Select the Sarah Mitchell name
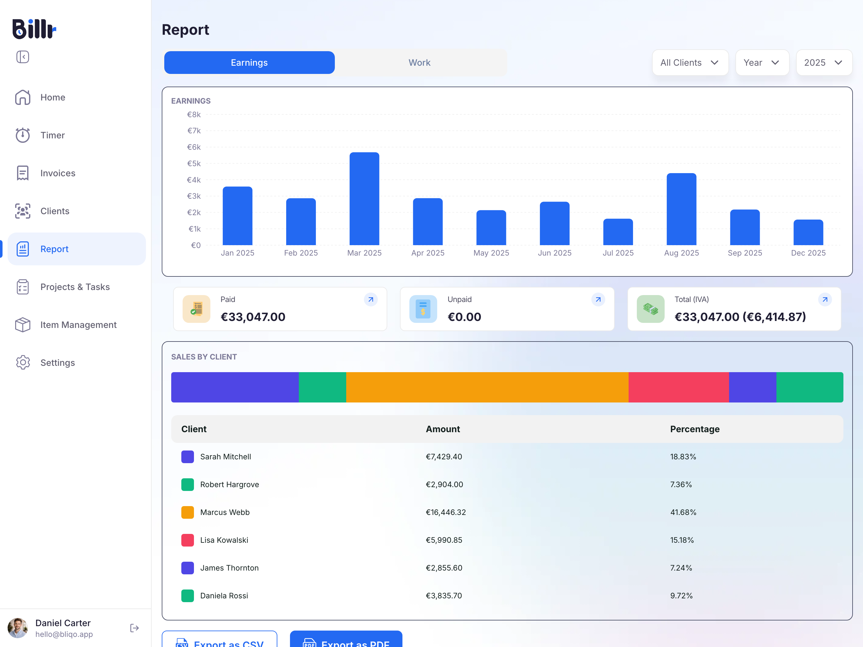 click(x=226, y=457)
